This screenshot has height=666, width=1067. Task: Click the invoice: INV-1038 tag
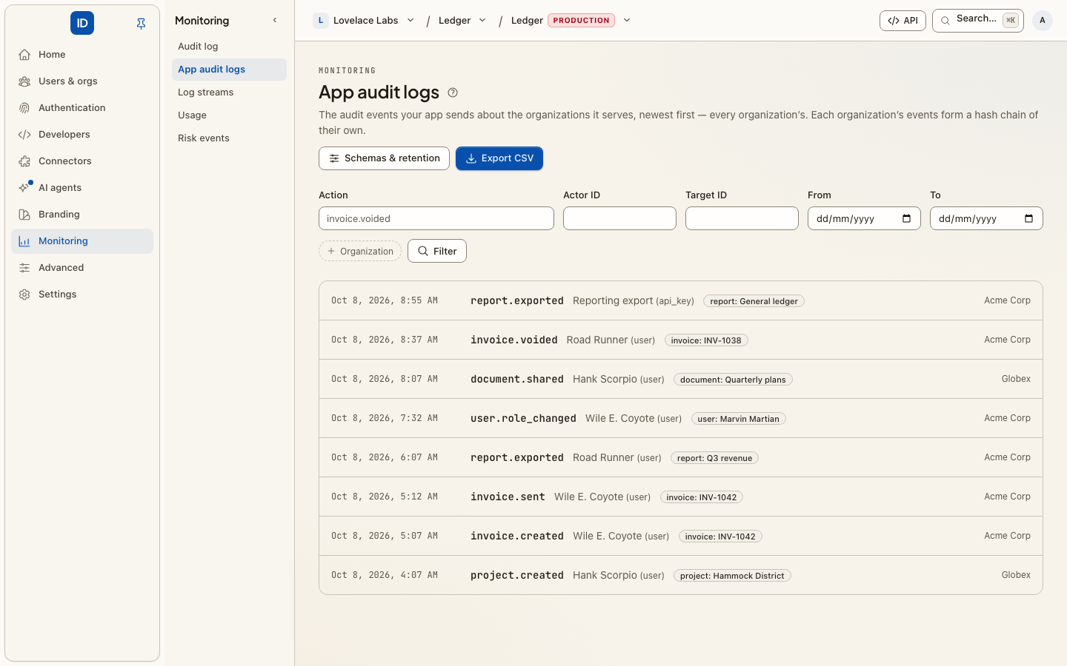[706, 340]
